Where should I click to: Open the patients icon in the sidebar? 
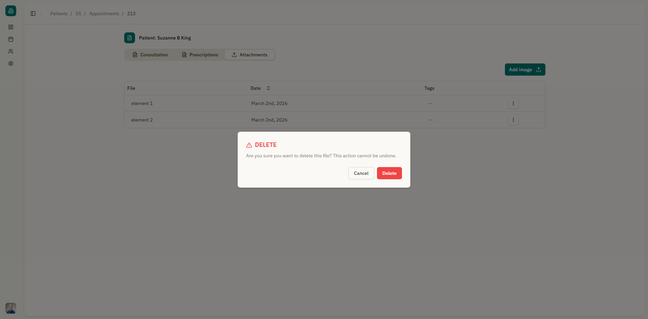click(11, 51)
